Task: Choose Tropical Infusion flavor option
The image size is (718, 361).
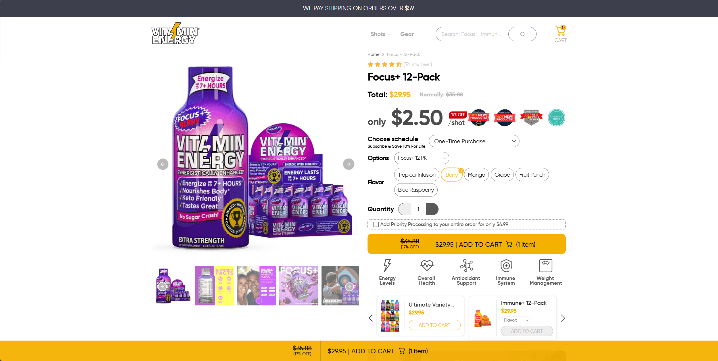Action: tap(417, 175)
